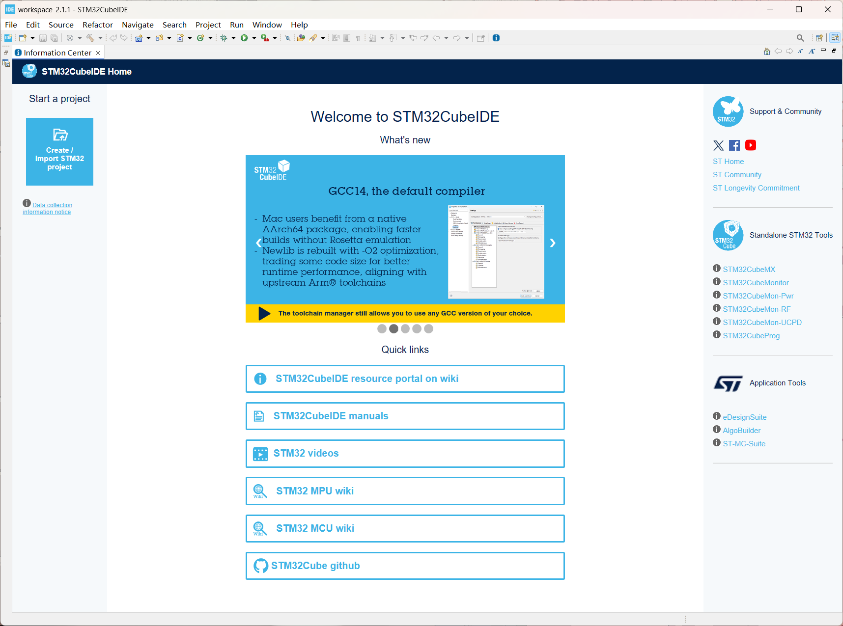843x626 pixels.
Task: Click Create / Import STM32 project tile
Action: 59,152
